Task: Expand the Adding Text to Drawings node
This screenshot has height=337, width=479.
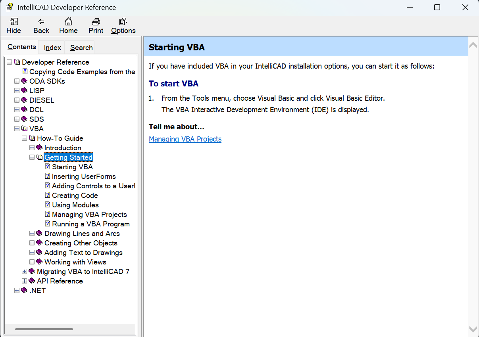Action: click(x=32, y=252)
